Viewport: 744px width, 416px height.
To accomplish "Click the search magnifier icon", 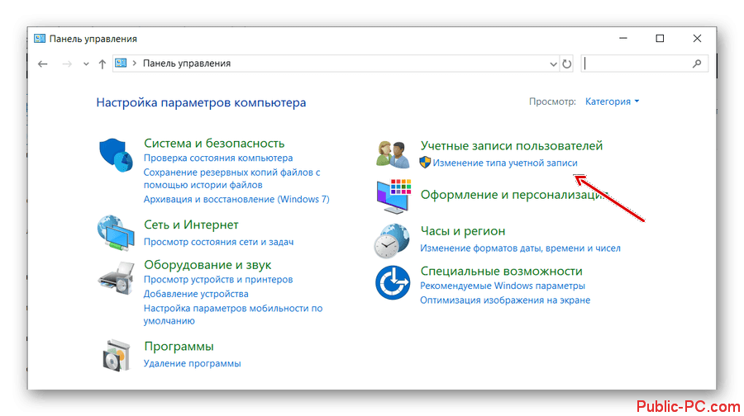I will click(x=697, y=64).
